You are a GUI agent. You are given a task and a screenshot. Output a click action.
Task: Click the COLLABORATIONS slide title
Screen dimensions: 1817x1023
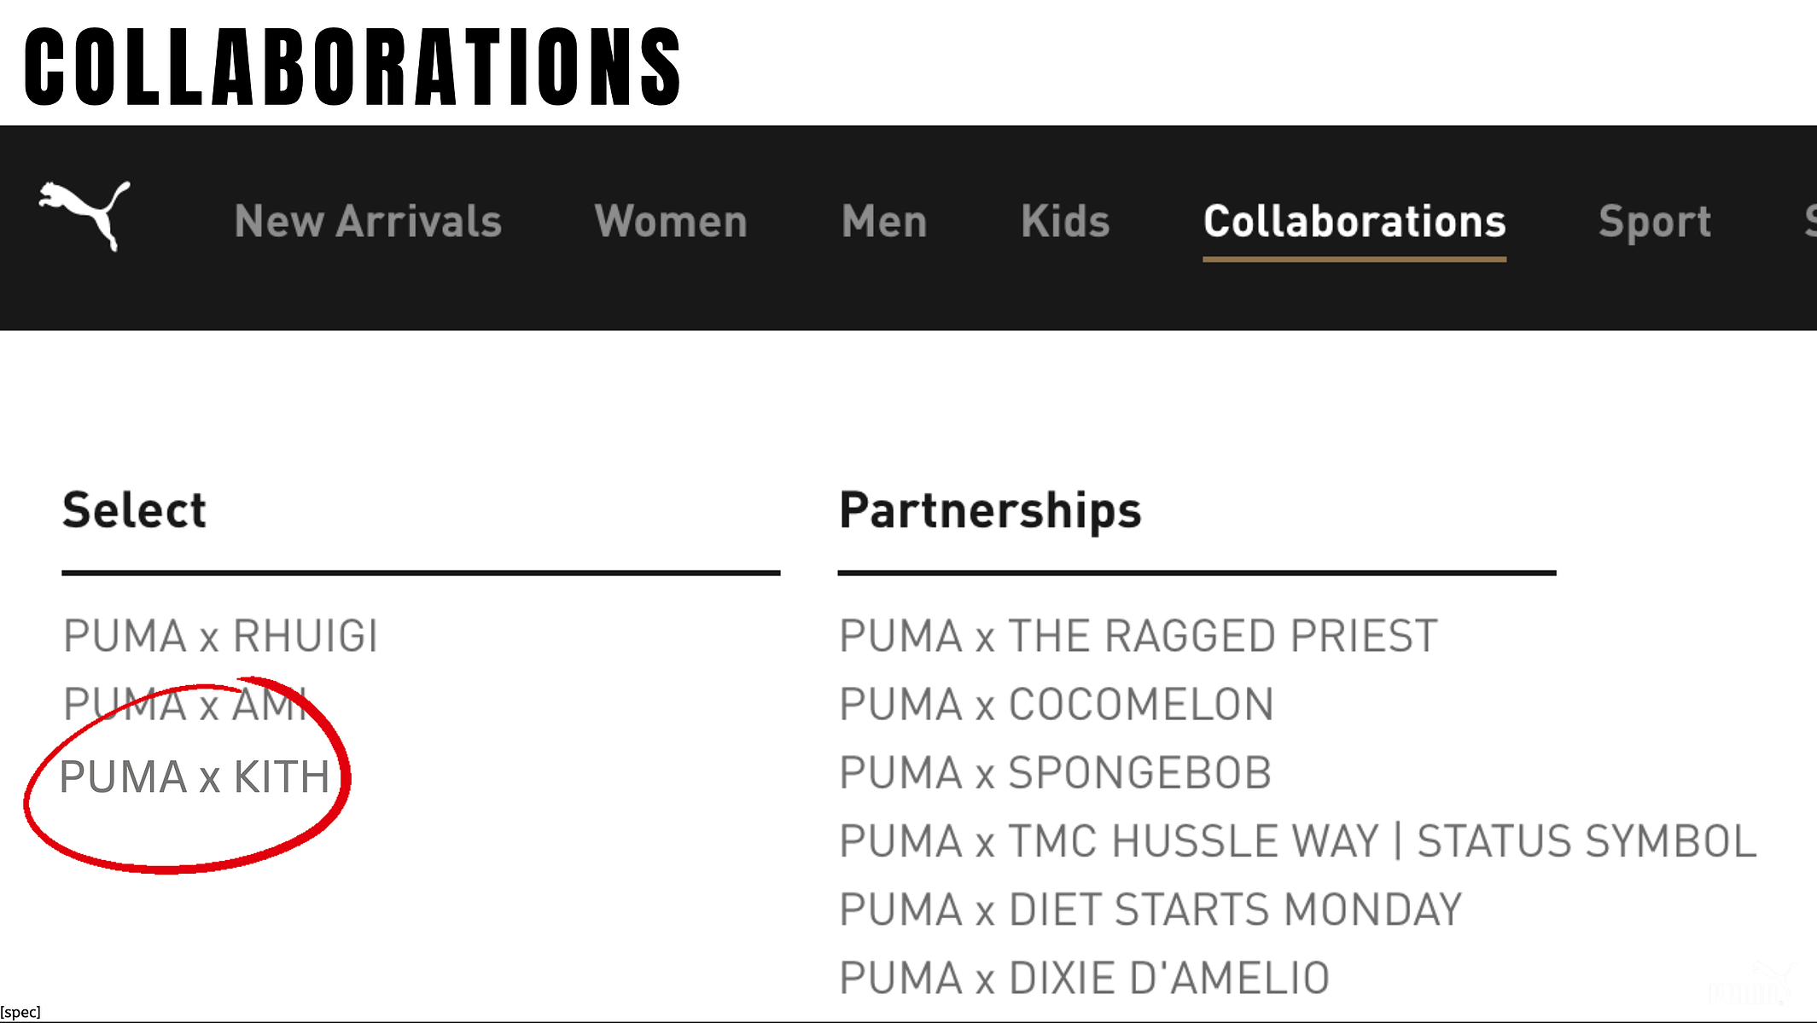click(x=352, y=67)
